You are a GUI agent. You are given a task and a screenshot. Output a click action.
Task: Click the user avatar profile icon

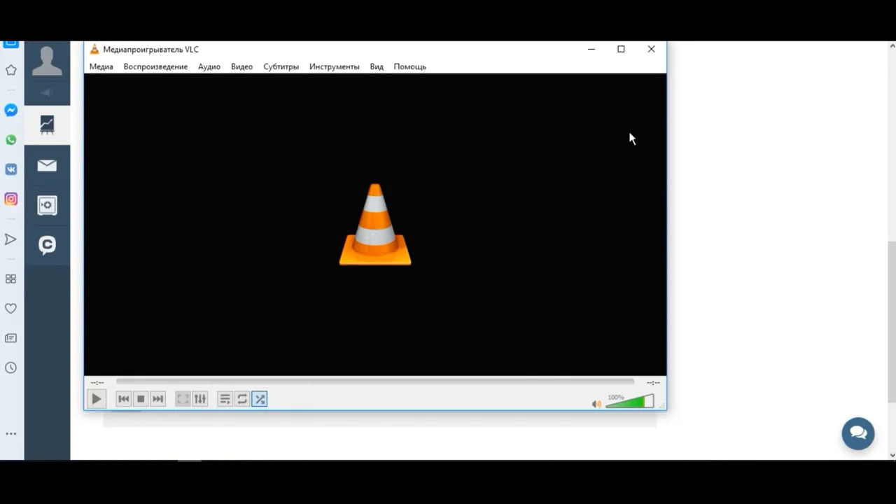point(47,60)
